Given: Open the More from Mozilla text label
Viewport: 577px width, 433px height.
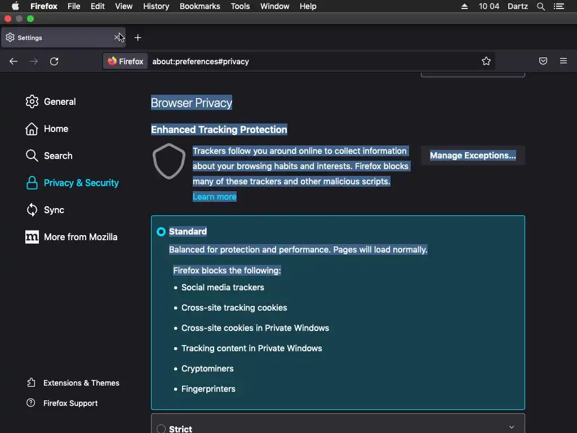Looking at the screenshot, I should (81, 237).
